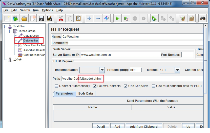
Task: Switch to the Body Data tab
Action: [x=86, y=94]
